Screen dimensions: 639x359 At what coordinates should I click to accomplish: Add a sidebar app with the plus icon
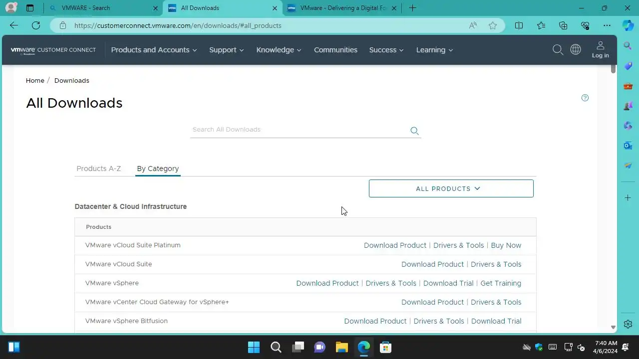pos(628,198)
